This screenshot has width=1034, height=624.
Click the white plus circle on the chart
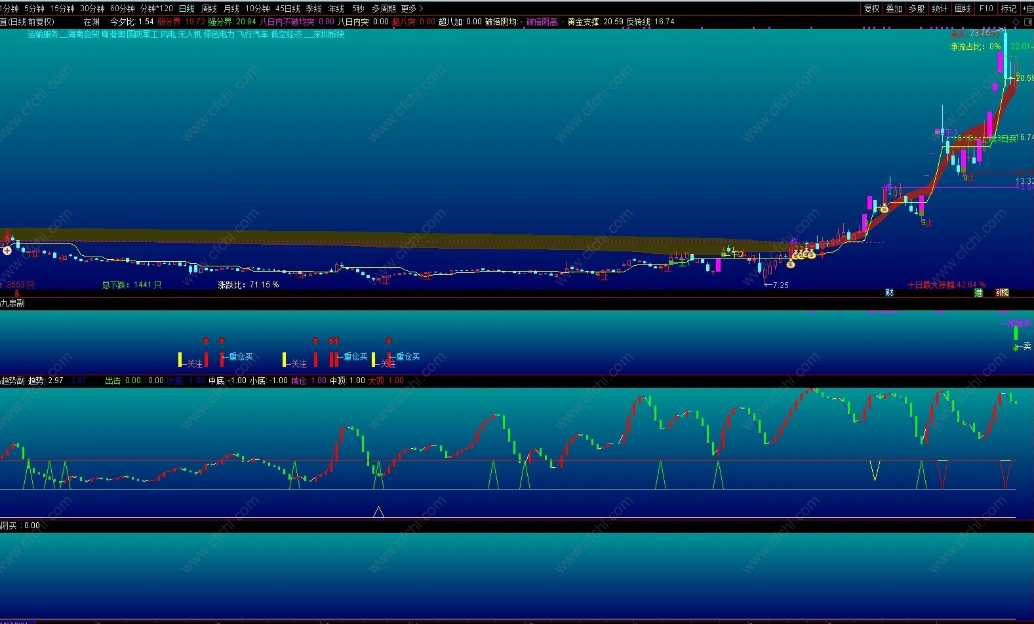[x=7, y=250]
